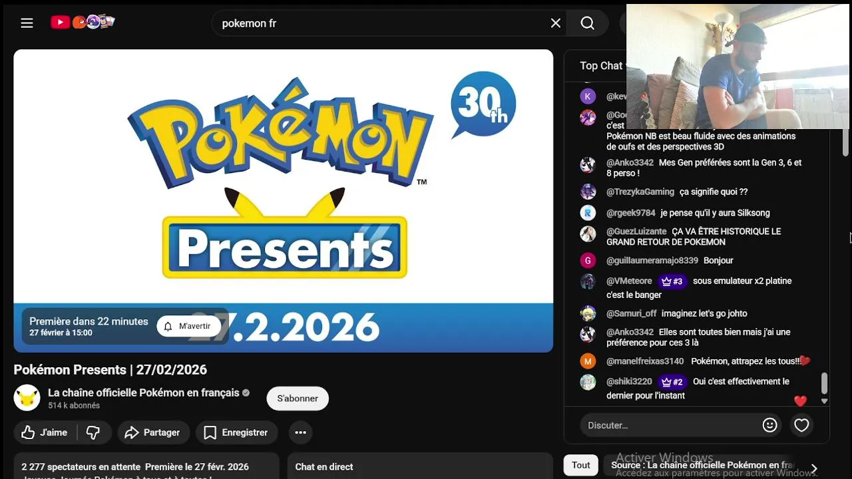Open @VMeteore avatar in chat
The width and height of the screenshot is (852, 479).
pos(588,281)
